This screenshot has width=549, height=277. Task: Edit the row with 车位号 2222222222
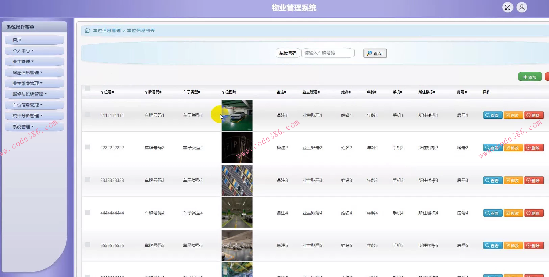(x=514, y=148)
